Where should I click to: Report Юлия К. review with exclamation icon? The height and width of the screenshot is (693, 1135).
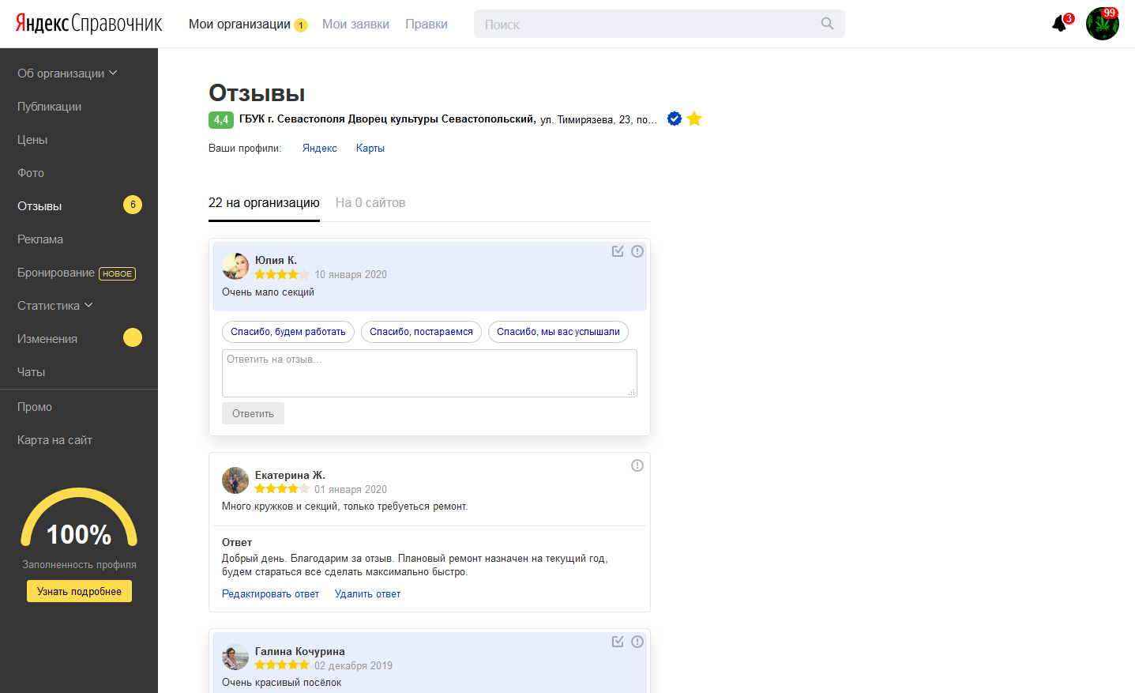point(637,251)
